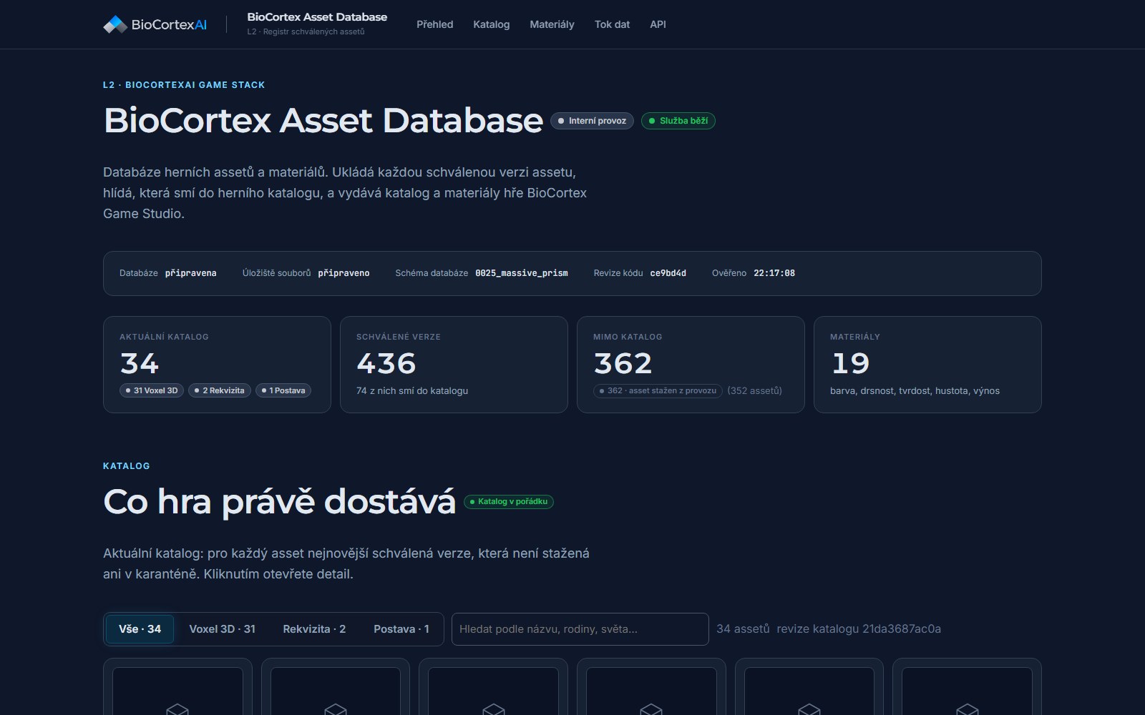Click the BioCortexAI logo icon

click(115, 24)
